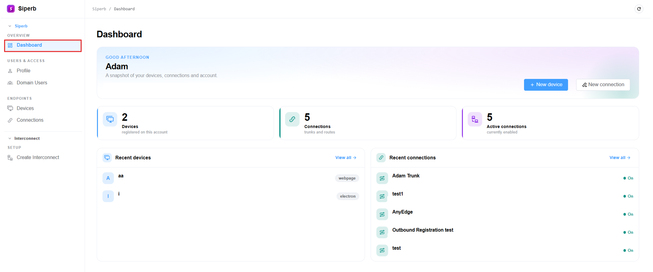This screenshot has width=653, height=272.
Task: Open Domain Users in the sidebar
Action: tap(43, 83)
